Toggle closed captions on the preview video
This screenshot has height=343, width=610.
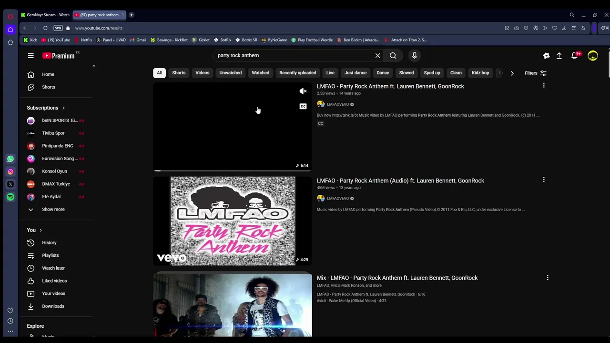303,106
